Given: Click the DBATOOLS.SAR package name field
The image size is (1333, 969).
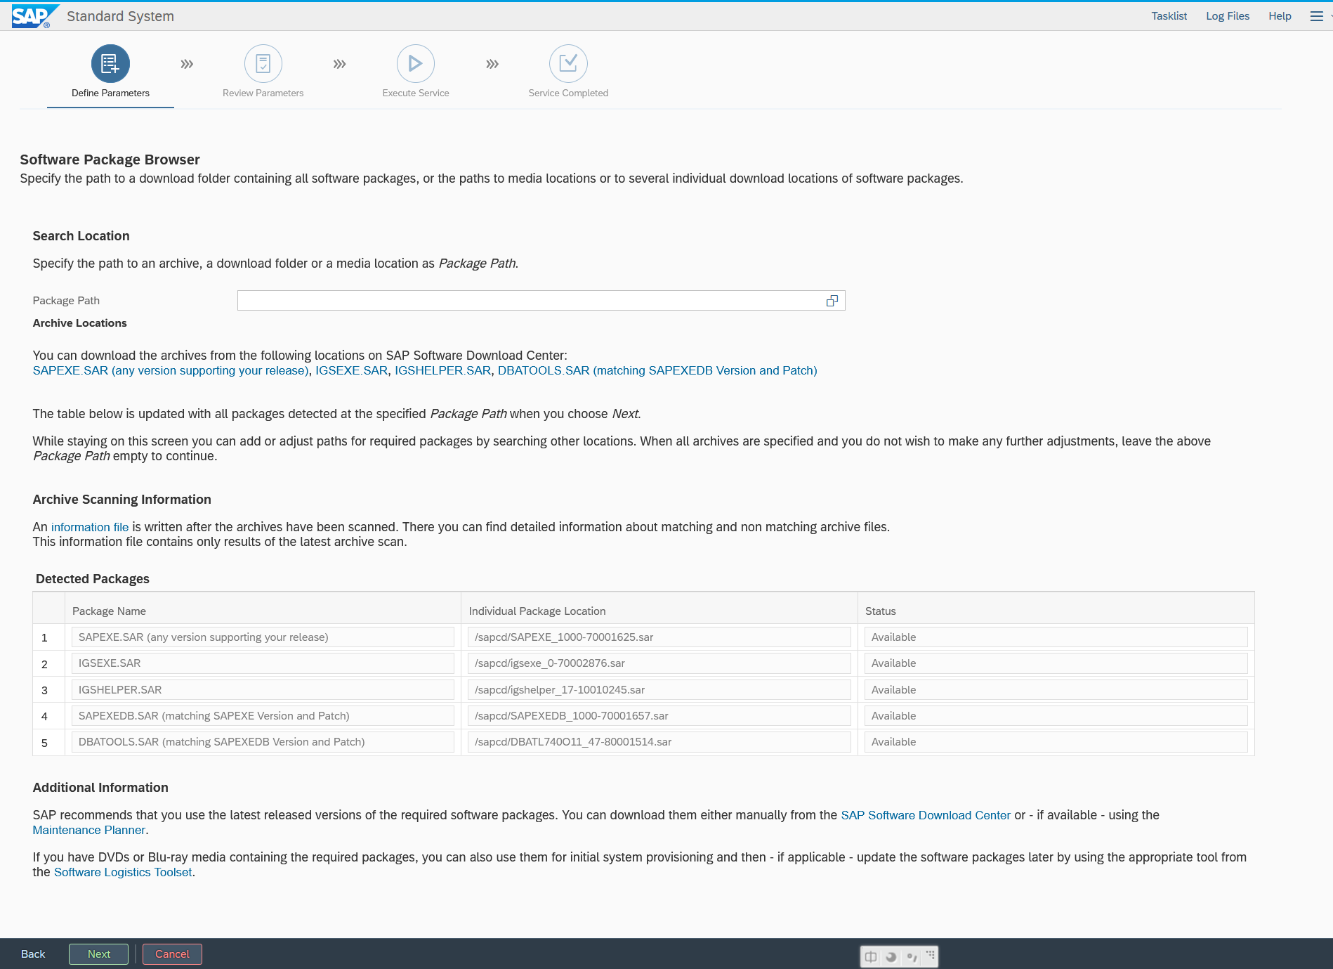Looking at the screenshot, I should pyautogui.click(x=263, y=742).
